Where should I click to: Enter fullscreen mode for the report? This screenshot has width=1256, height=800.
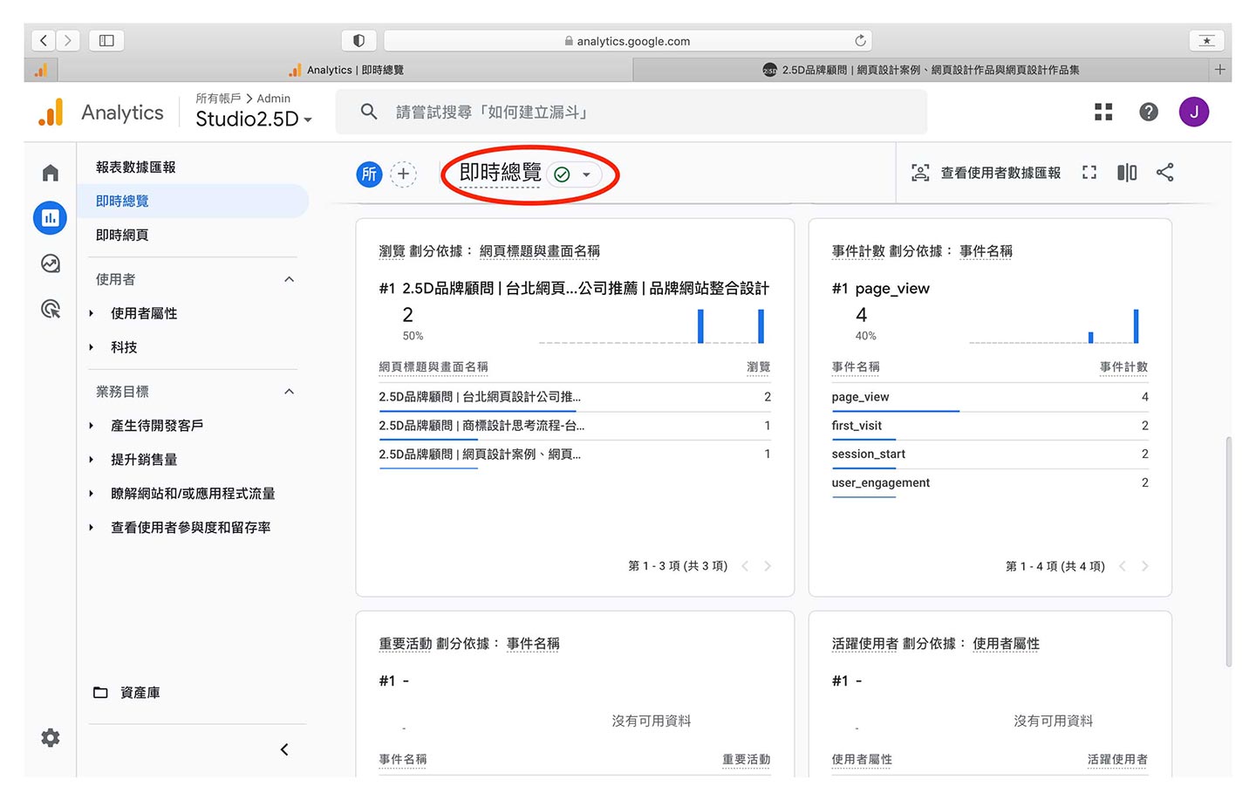point(1089,173)
